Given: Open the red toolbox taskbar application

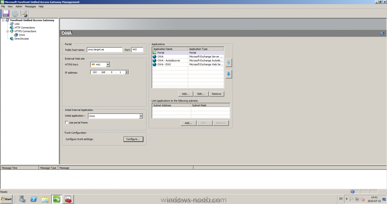Looking at the screenshot, I should coord(68,199).
